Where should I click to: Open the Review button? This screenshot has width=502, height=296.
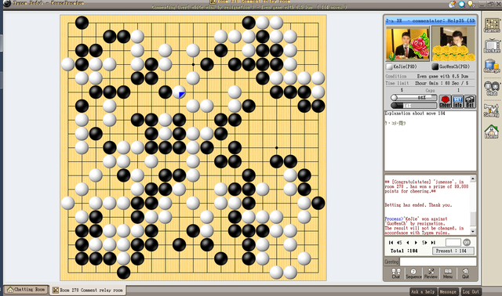[x=431, y=273]
